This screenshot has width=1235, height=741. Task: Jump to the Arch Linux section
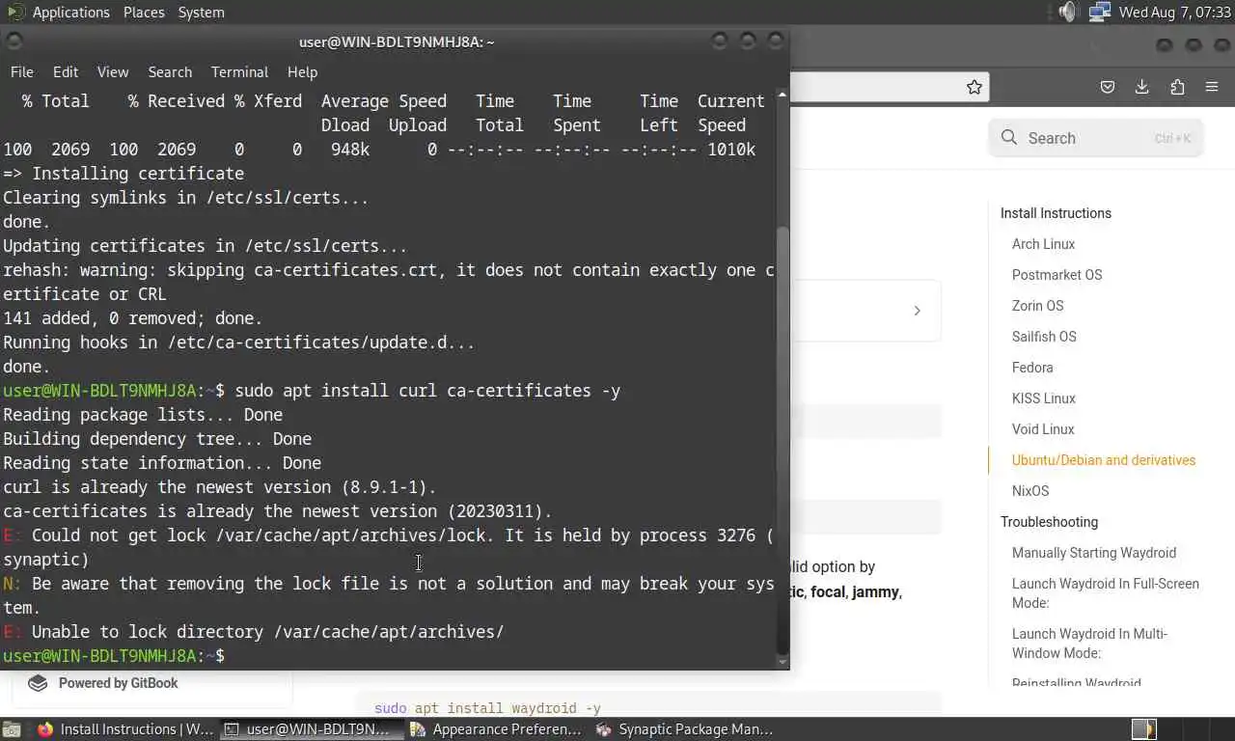pos(1043,244)
